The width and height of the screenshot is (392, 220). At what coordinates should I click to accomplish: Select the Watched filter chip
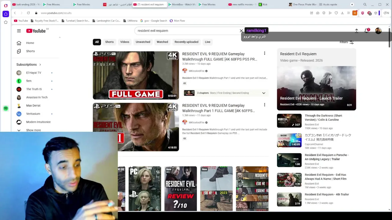pyautogui.click(x=162, y=42)
